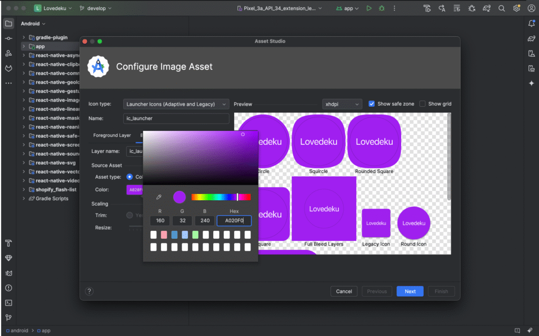Click the Next button
Viewport: 539px width, 336px height.
[410, 291]
